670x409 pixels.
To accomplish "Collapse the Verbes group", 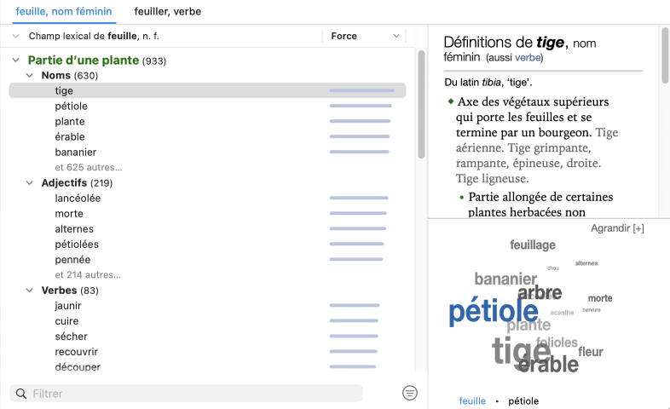I will pos(30,291).
